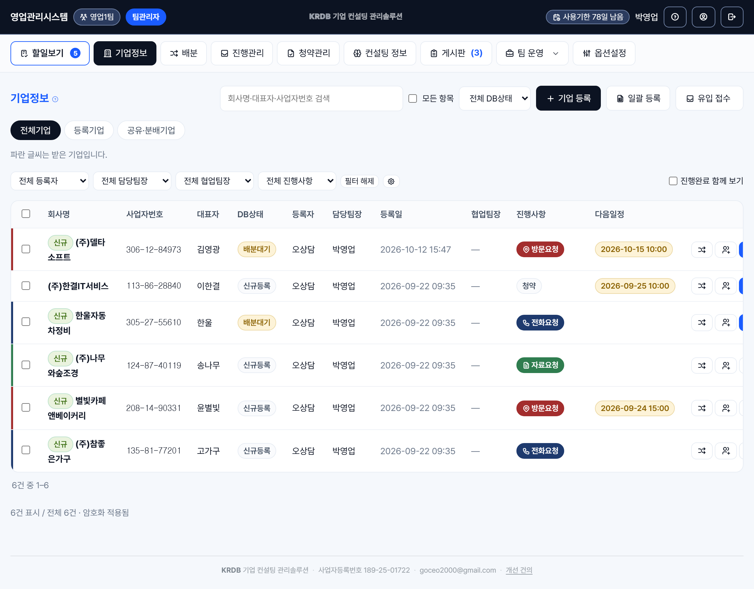Click the 영업1팀 team badge
The width and height of the screenshot is (754, 589).
click(97, 17)
